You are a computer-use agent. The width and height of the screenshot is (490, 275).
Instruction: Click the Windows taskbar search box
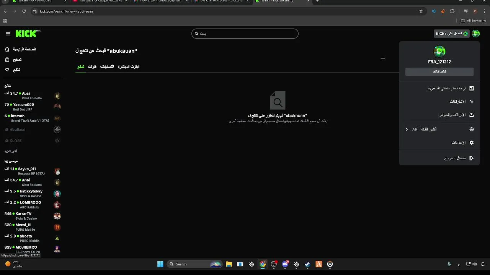tap(194, 264)
